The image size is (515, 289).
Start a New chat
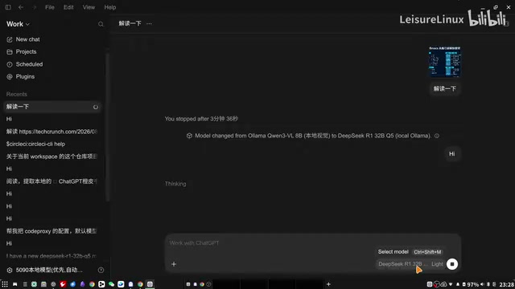pos(23,39)
